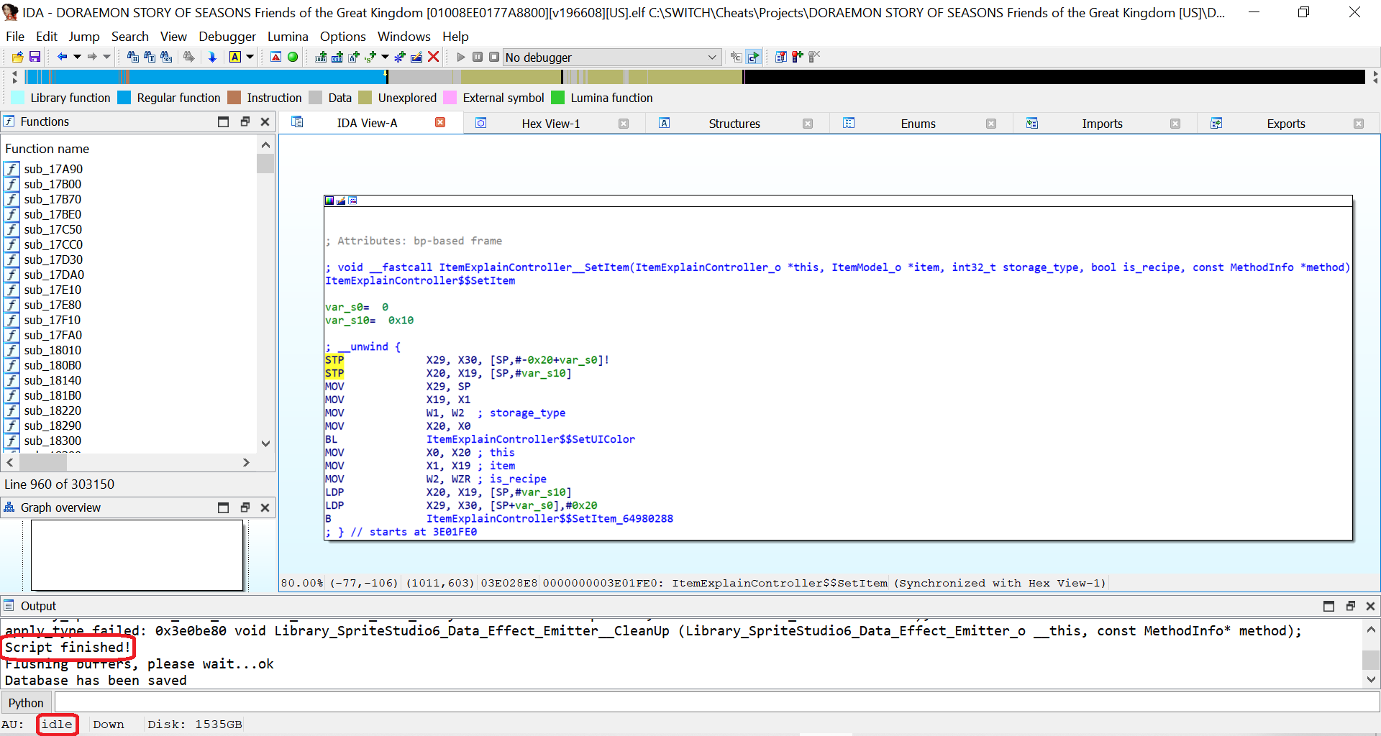Open the forward-history dropdown arrow
This screenshot has width=1381, height=736.
tap(106, 57)
